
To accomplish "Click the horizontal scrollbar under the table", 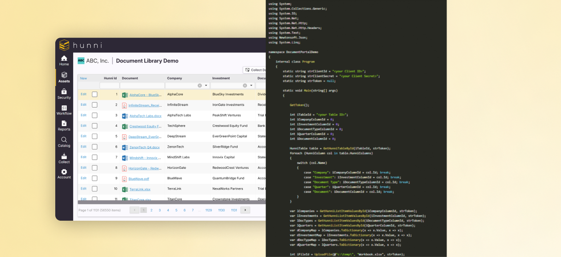I will click(x=172, y=202).
